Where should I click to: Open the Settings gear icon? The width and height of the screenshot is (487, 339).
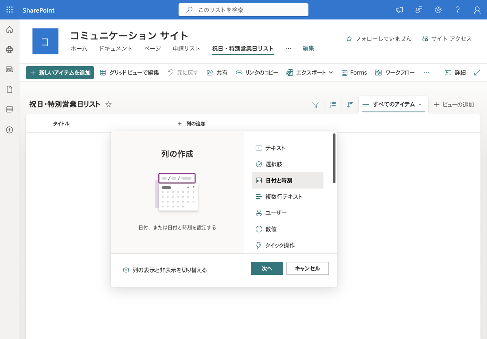[438, 10]
